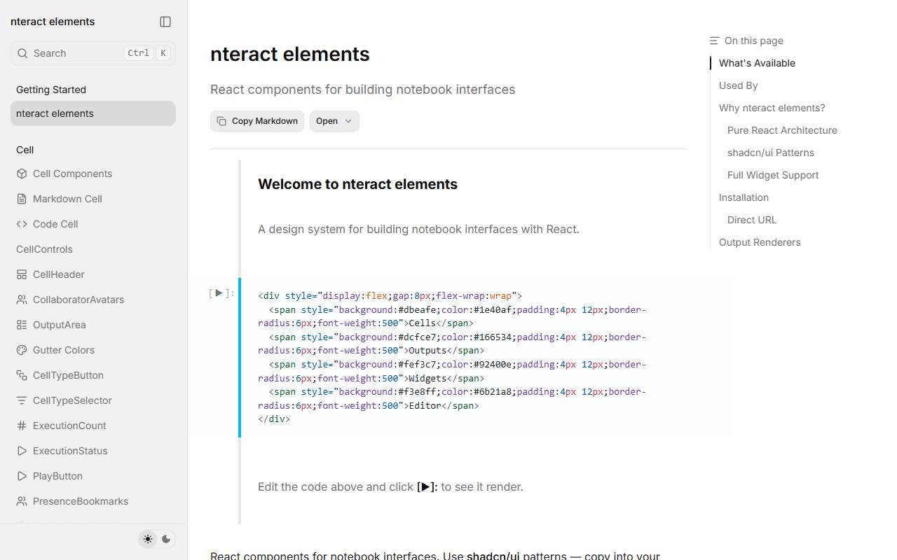
Task: Open the Cell Components sidebar item
Action: tap(93, 174)
